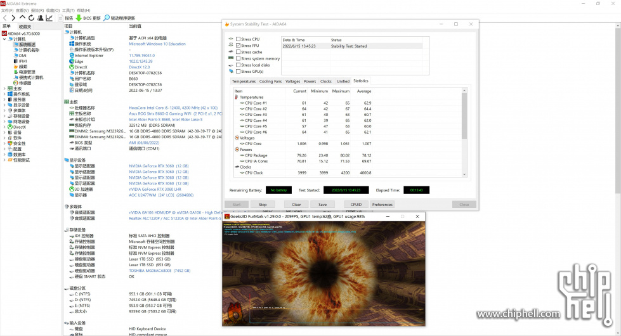621x336 pixels.
Task: Click AIDA64 v6.70.6000 root tree icon
Action: tap(4, 34)
